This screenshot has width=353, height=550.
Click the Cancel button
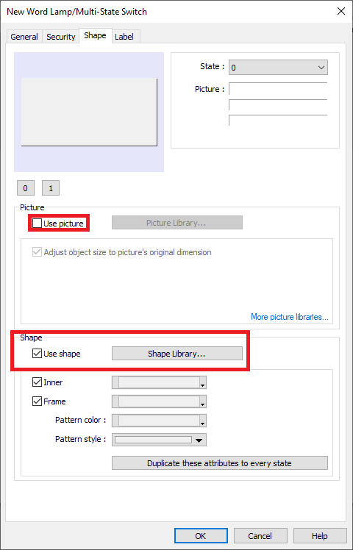(x=260, y=536)
